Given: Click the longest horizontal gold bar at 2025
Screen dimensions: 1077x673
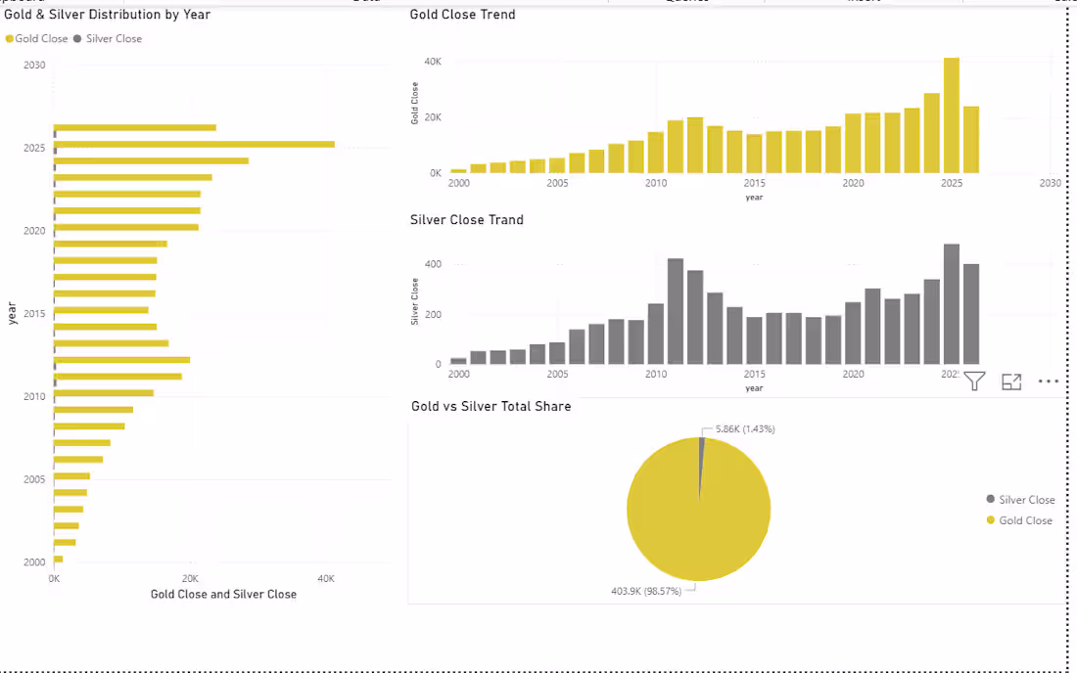Looking at the screenshot, I should (195, 144).
